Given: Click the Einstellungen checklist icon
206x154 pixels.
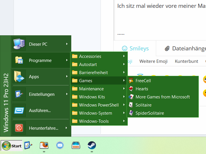Looking at the screenshot, I should click(19, 94).
